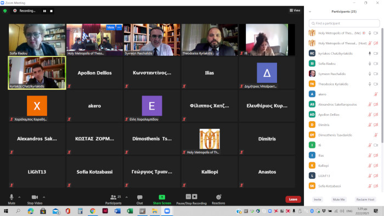Stop recording in the bottom toolbar
The height and width of the screenshot is (216, 384).
point(195,196)
